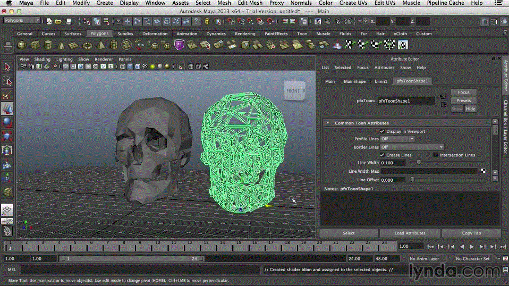Click the purple cube shelf icon

point(179,45)
